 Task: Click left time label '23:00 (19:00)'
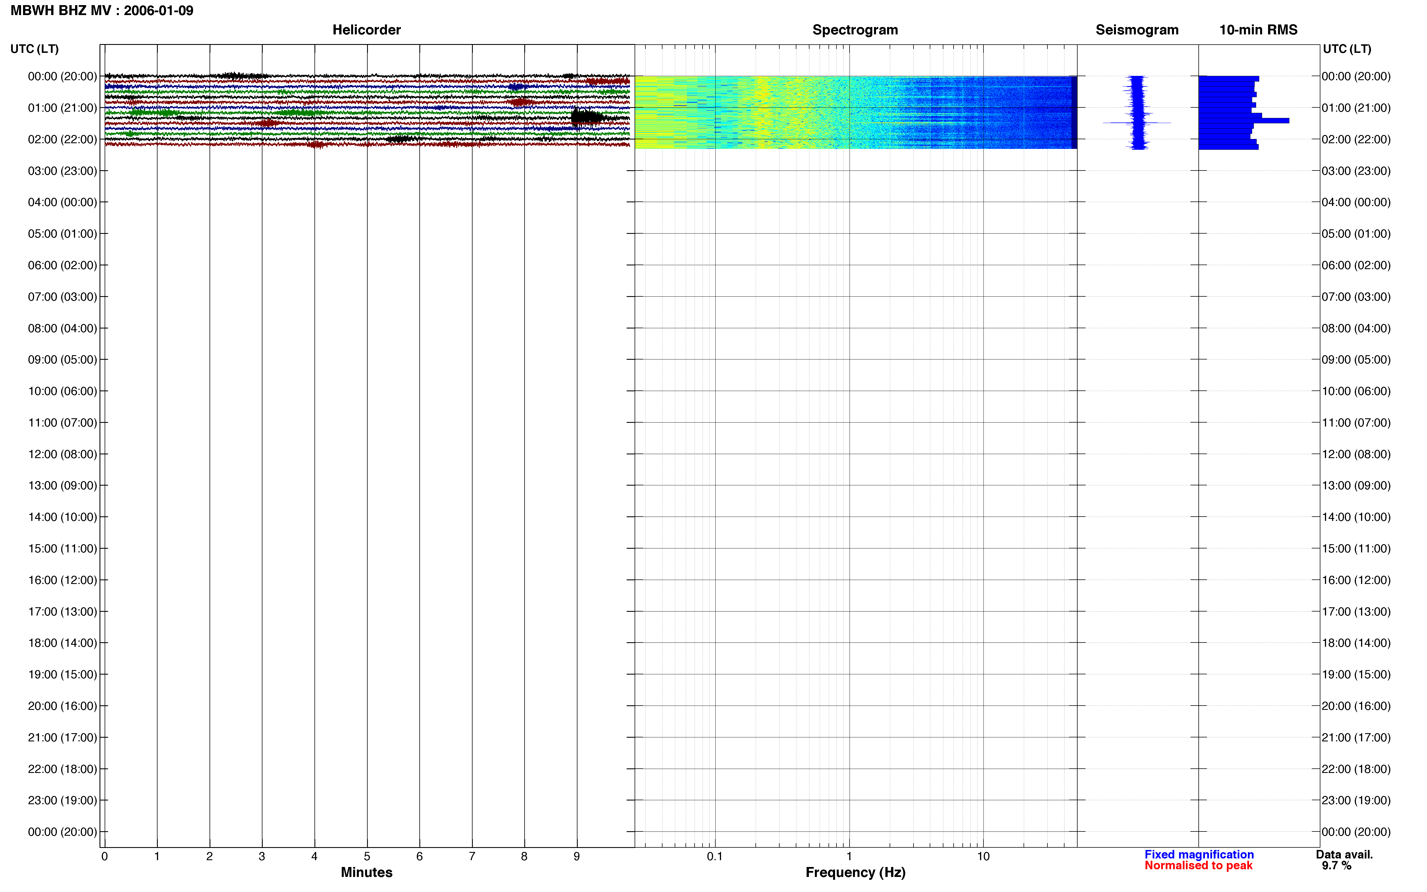pyautogui.click(x=62, y=800)
